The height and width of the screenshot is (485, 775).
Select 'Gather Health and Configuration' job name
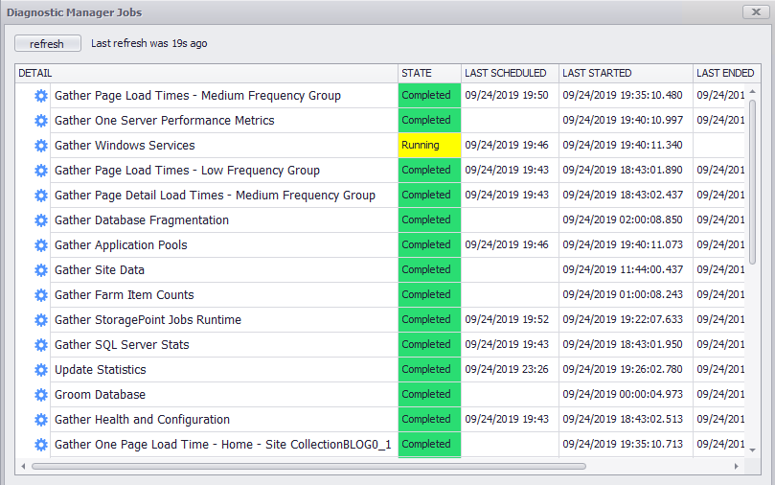click(x=142, y=420)
